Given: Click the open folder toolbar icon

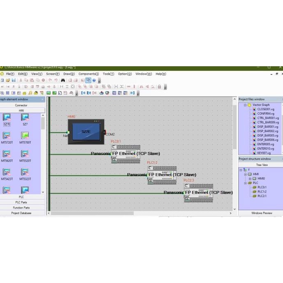Looking at the screenshot, I should (x=8, y=80).
